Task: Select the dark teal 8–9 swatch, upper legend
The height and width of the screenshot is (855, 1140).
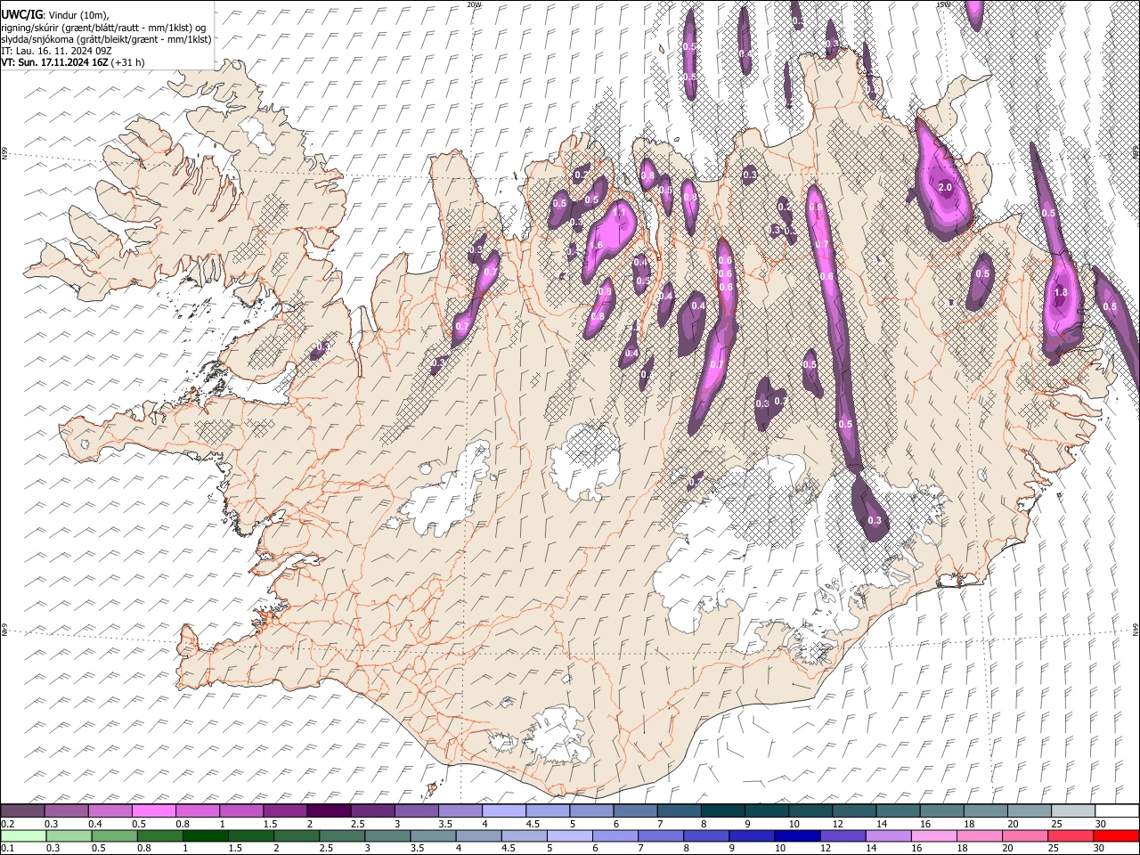Action: [722, 811]
